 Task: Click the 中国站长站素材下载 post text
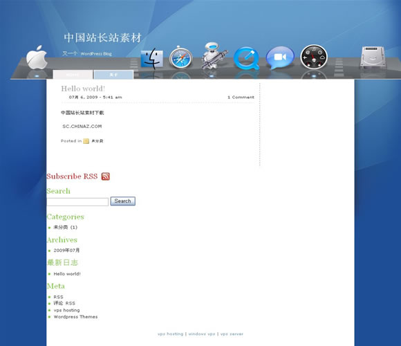(82, 113)
